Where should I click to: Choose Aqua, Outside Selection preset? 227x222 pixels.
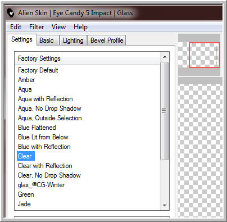(x=50, y=118)
